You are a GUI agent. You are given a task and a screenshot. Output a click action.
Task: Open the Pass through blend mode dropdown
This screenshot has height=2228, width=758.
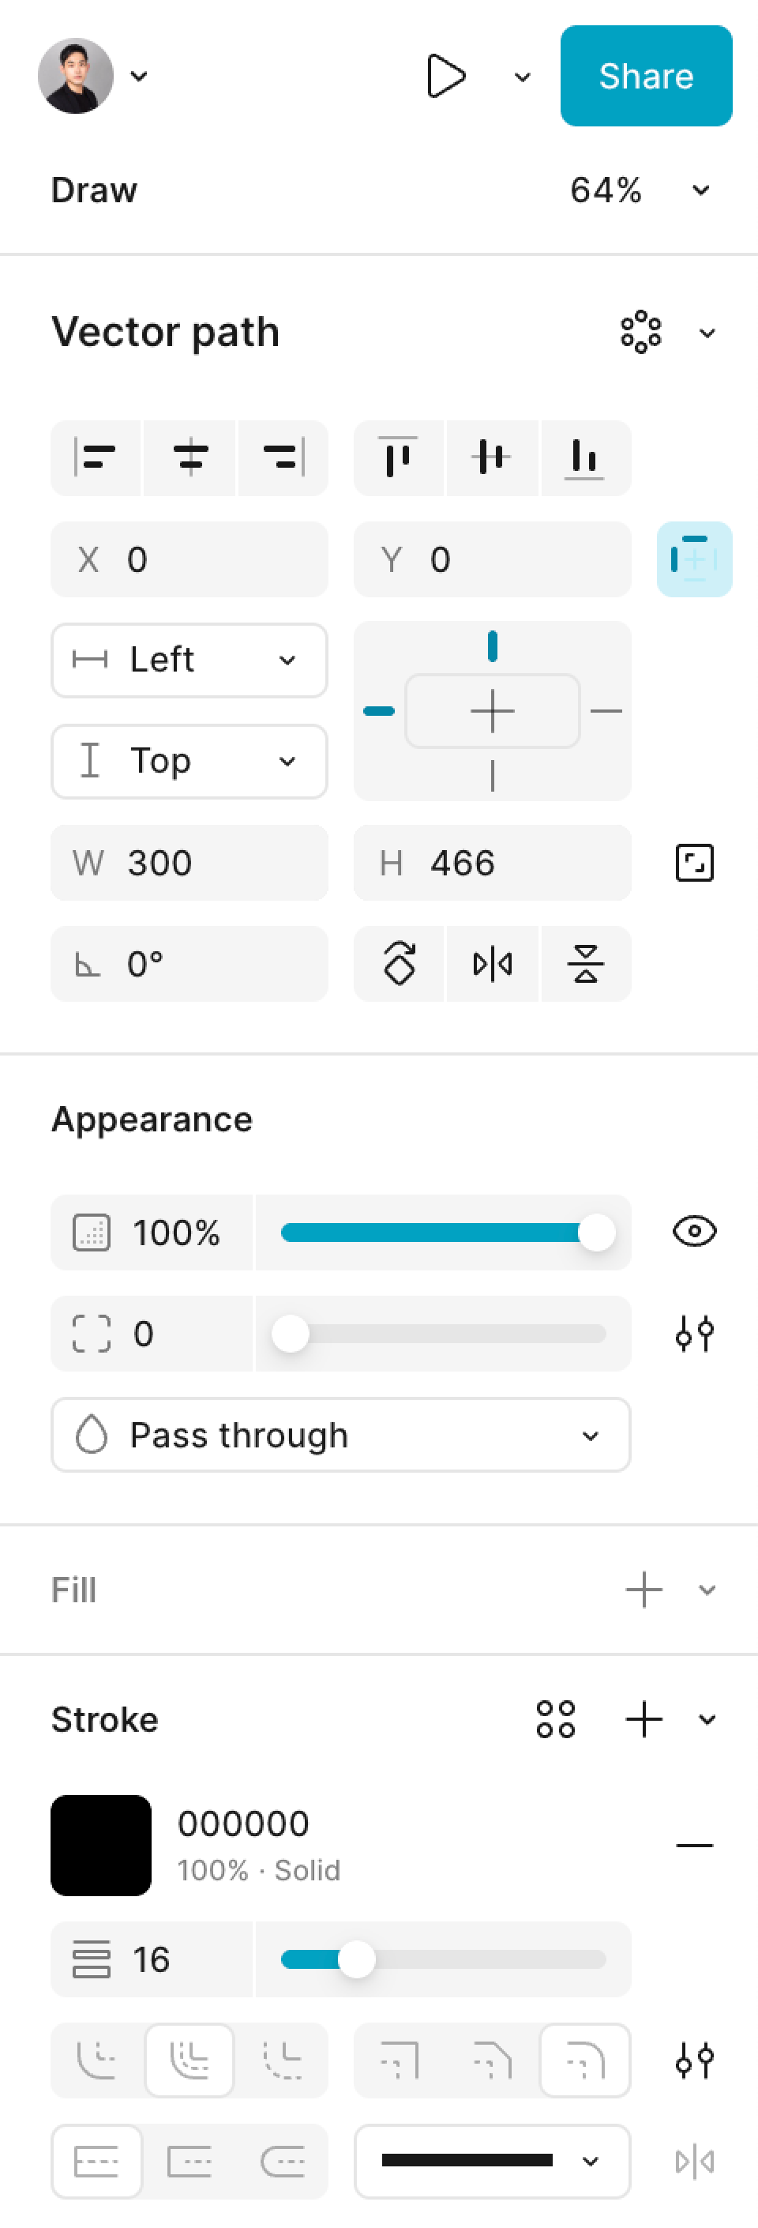click(340, 1435)
